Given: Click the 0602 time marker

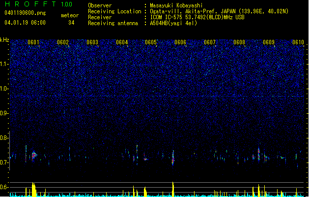Looking at the screenshot, I should [63, 42].
